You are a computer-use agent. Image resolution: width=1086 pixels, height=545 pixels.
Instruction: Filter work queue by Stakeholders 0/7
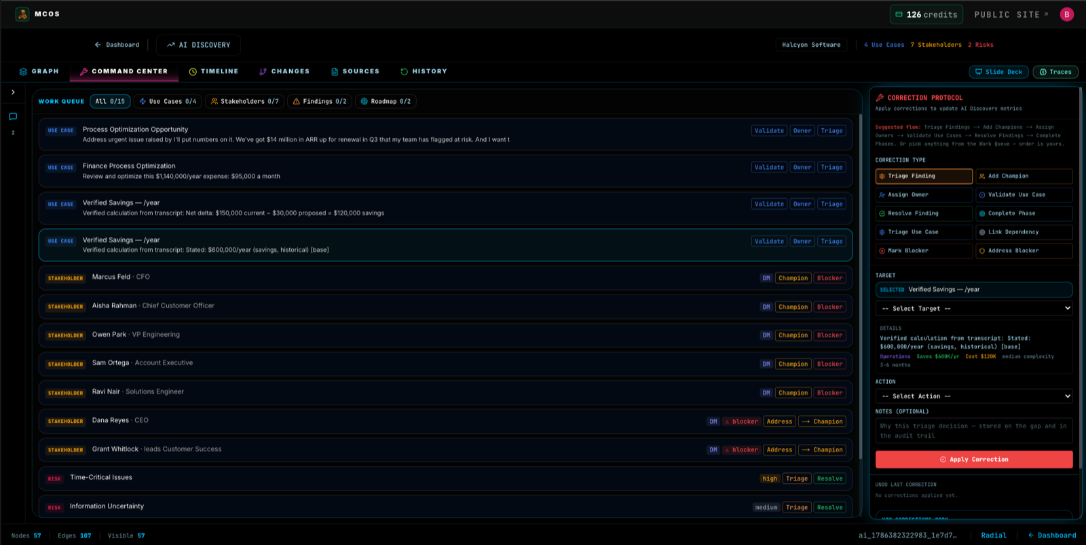point(244,101)
